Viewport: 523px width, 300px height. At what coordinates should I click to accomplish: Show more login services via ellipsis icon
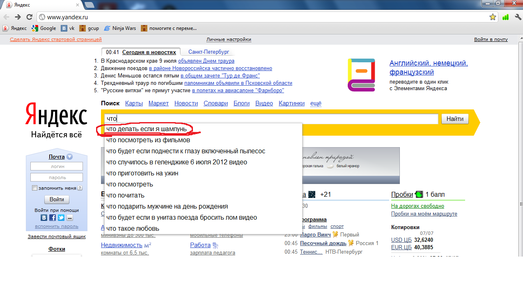tap(70, 218)
